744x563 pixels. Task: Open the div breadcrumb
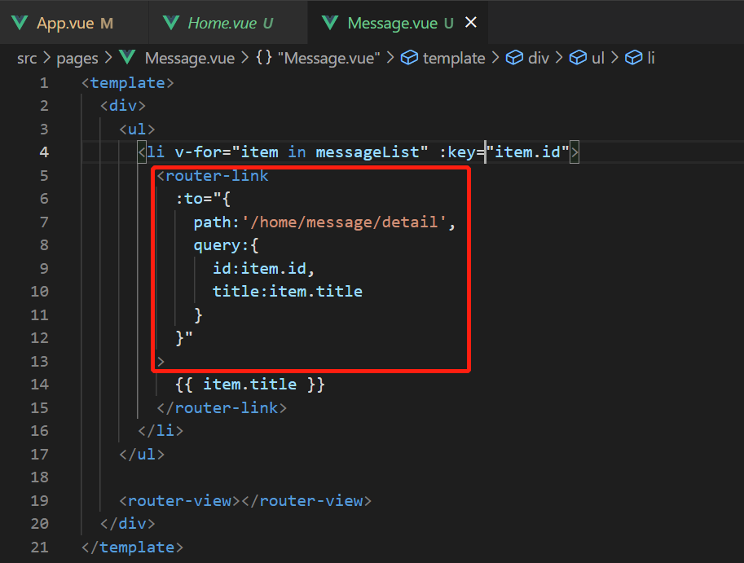coord(539,58)
